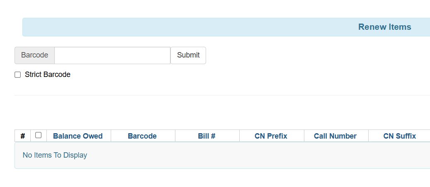This screenshot has height=187, width=430.
Task: Click the # row number column header
Action: [x=23, y=136]
